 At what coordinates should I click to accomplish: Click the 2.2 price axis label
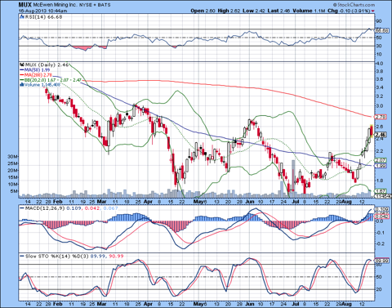[x=380, y=151]
